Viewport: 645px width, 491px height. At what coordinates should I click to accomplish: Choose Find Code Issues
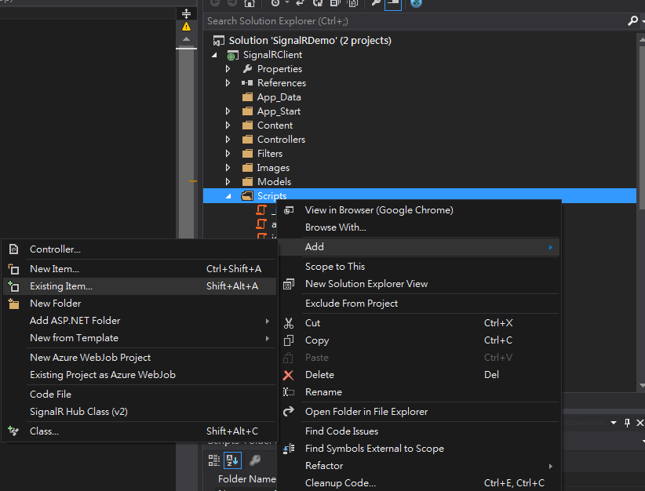pyautogui.click(x=419, y=431)
